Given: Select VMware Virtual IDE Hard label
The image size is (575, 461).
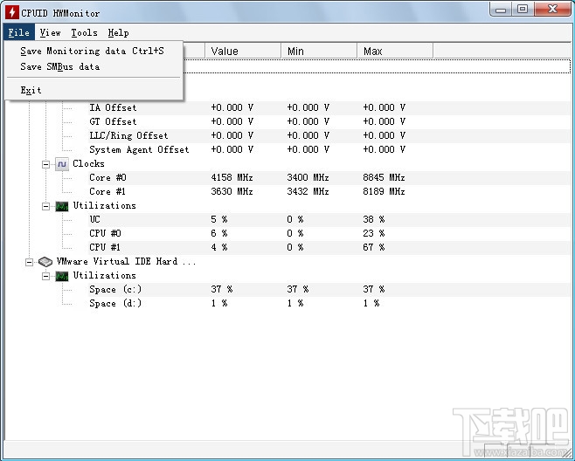Looking at the screenshot, I should click(x=126, y=261).
